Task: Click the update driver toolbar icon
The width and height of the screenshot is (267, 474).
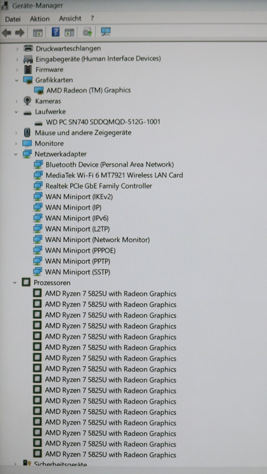Action: click(88, 32)
